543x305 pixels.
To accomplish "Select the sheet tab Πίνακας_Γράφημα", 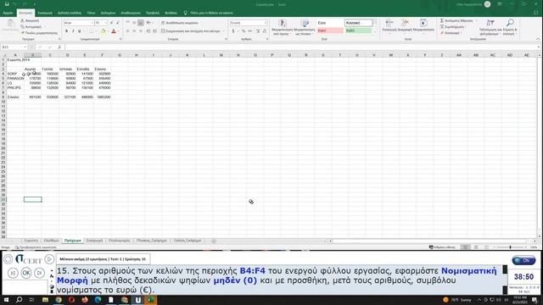I will (x=152, y=241).
